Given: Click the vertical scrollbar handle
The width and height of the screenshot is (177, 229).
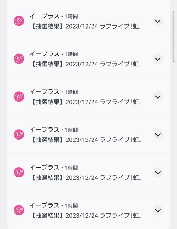Looking at the screenshot, I should click(x=174, y=36).
